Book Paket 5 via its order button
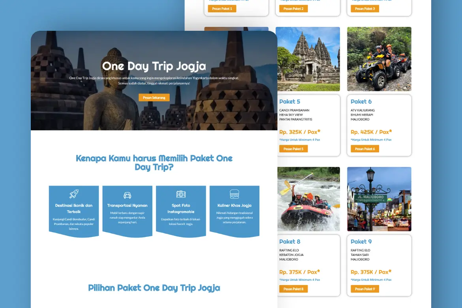The height and width of the screenshot is (308, 462). (293, 149)
